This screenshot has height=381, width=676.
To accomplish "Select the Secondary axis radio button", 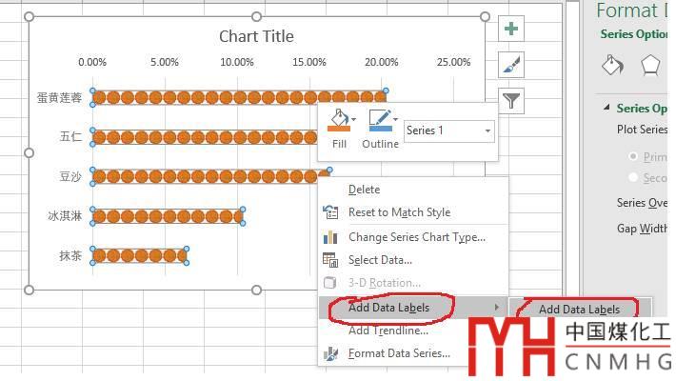I will [634, 177].
